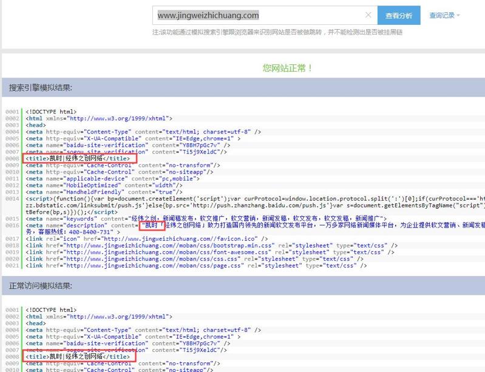Click the 您网站正常! status text
Screen dimensions: 485x372
pyautogui.click(x=287, y=68)
